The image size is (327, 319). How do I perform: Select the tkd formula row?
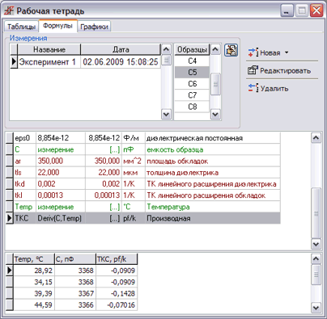click(x=143, y=184)
